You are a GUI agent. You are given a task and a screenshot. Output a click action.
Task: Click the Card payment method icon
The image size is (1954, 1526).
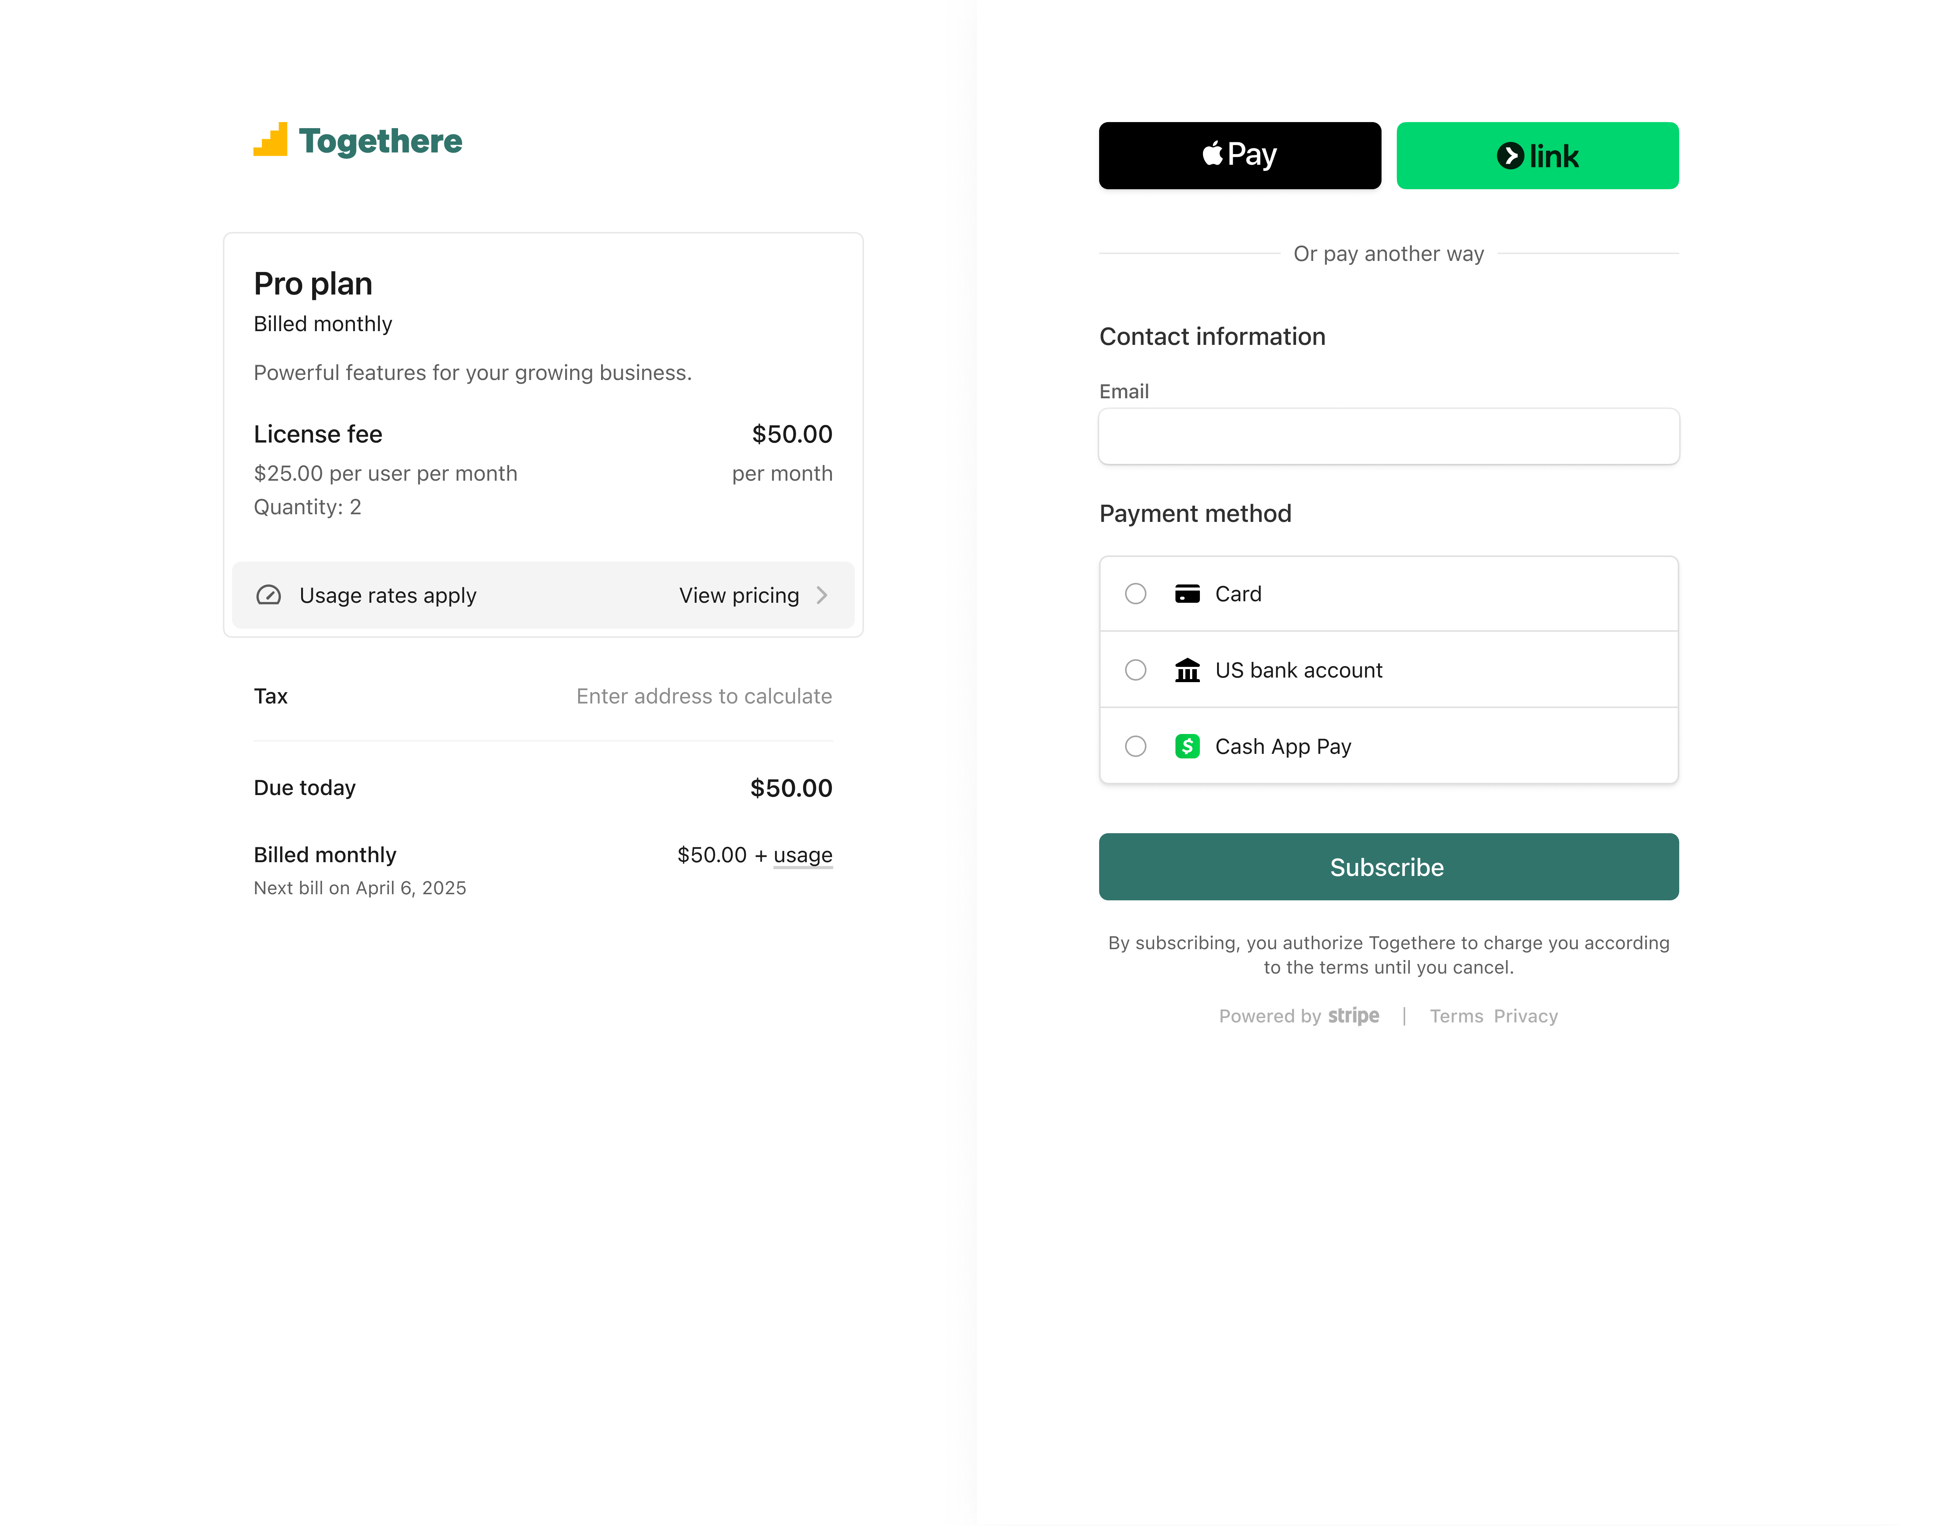point(1187,593)
